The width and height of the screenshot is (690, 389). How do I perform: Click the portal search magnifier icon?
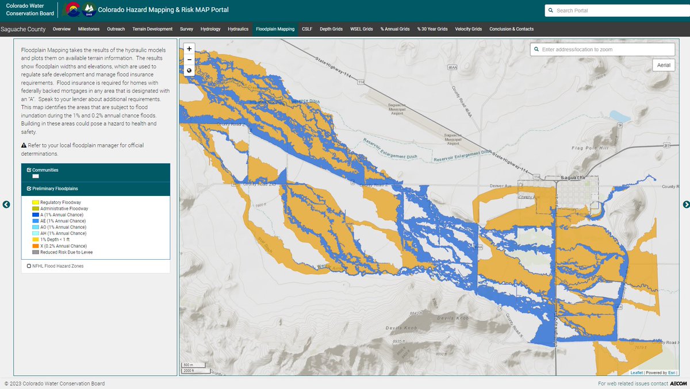(x=551, y=10)
